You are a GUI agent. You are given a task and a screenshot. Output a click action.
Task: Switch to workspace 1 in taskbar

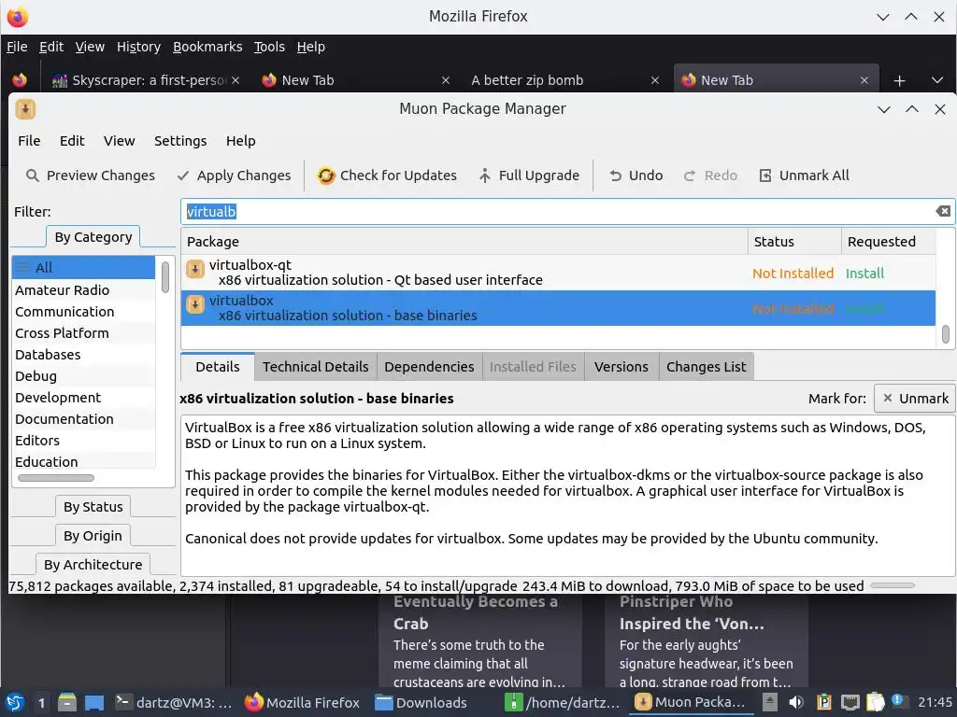[41, 702]
